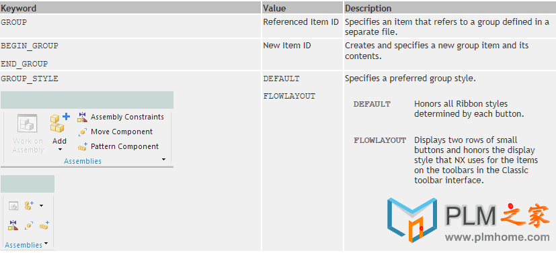Screen dimensions: 556x253
Task: Open the www.plmhome.com link
Action: 497,237
